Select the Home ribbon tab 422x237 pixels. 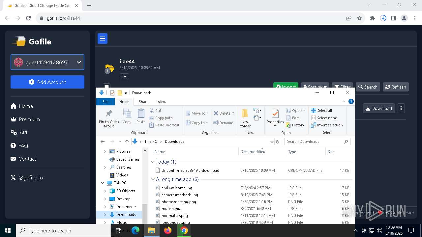(x=124, y=102)
